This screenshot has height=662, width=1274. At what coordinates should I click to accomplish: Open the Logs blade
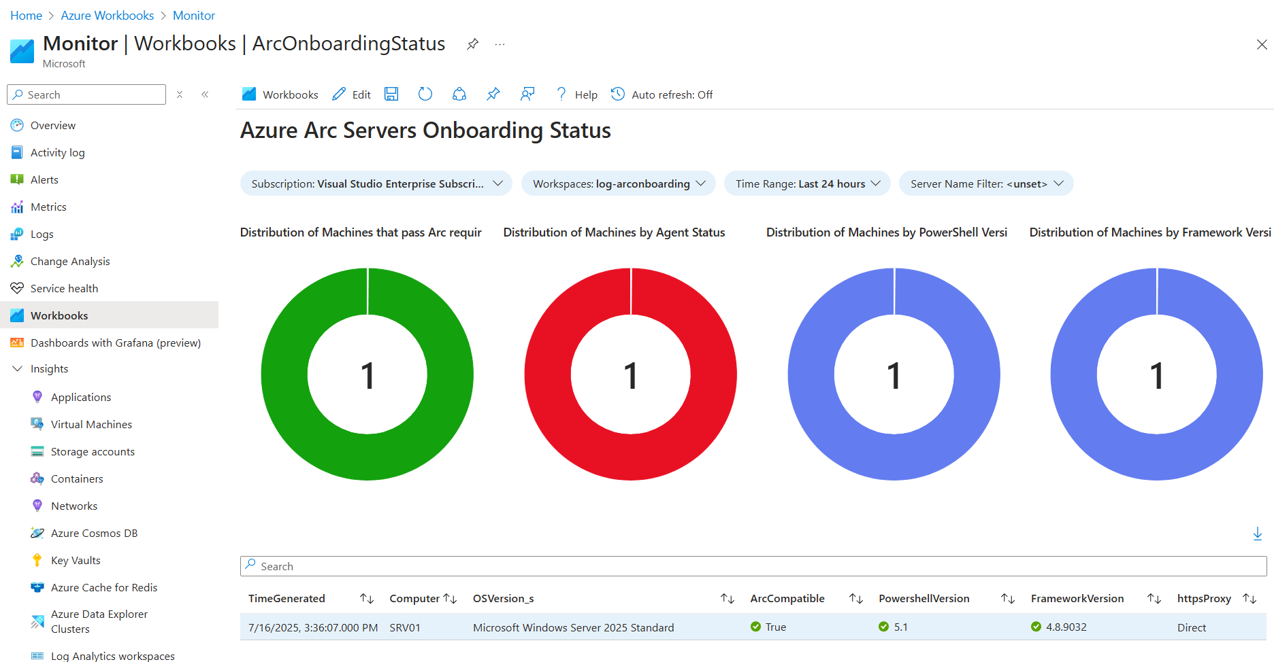tap(42, 234)
